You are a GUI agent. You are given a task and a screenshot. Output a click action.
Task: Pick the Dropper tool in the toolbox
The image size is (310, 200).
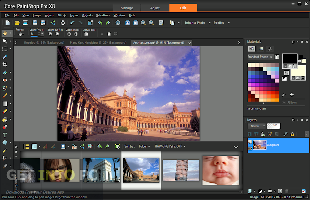tap(5, 56)
